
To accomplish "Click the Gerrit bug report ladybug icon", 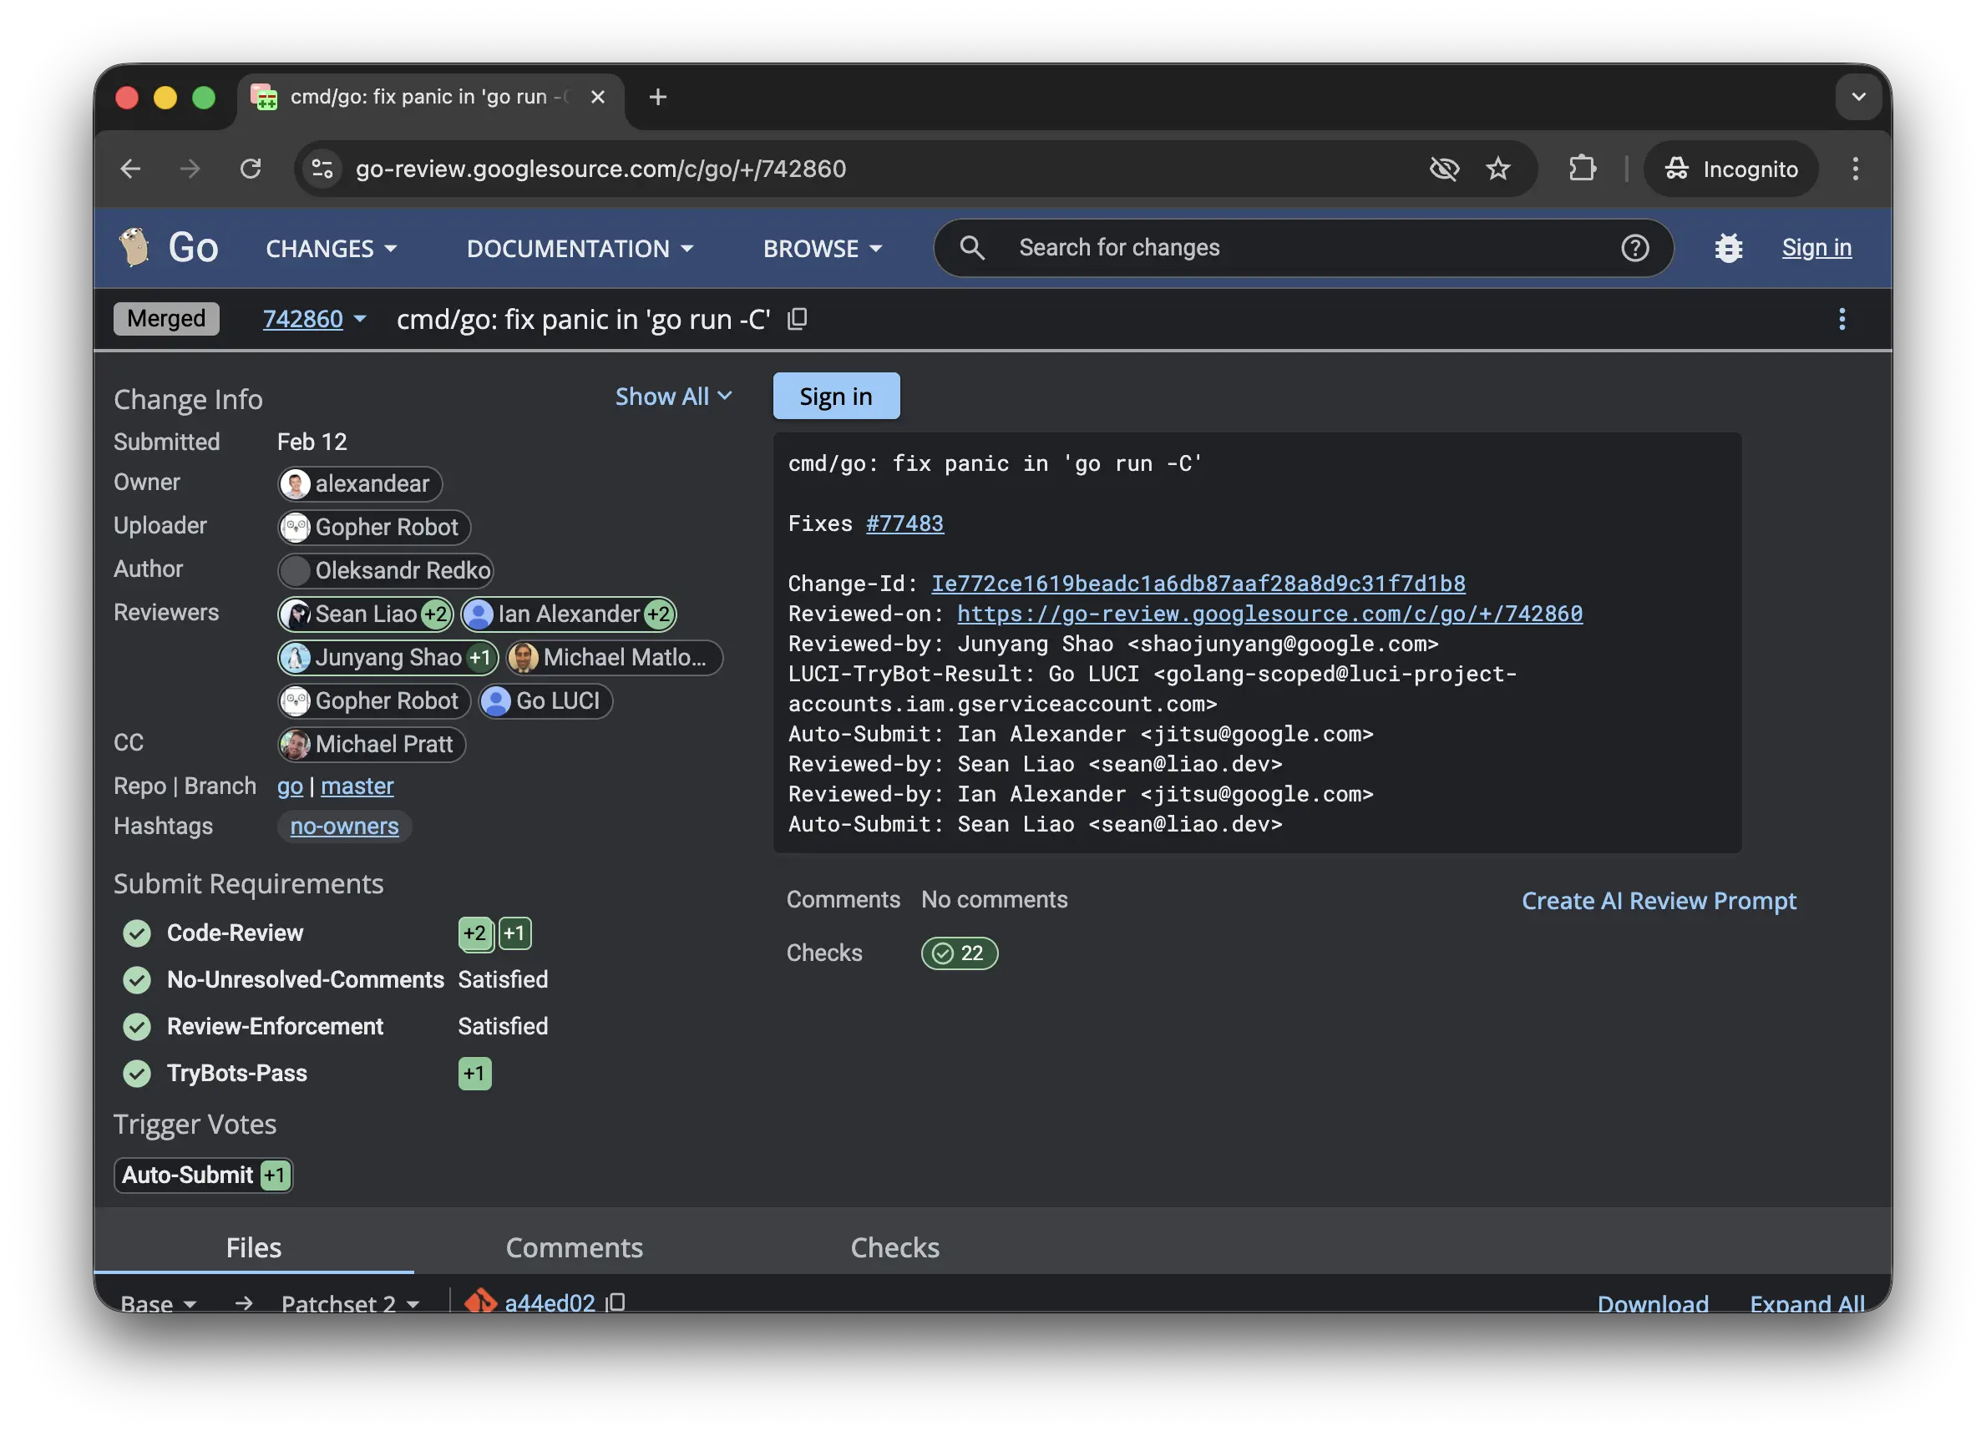I will pos(1729,248).
